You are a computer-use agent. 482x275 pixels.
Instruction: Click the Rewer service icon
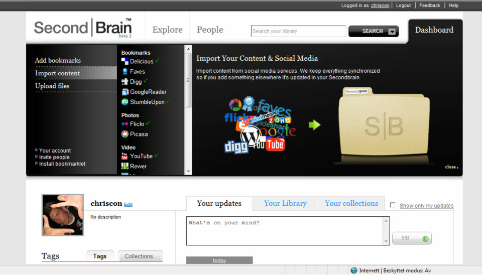[x=125, y=166]
